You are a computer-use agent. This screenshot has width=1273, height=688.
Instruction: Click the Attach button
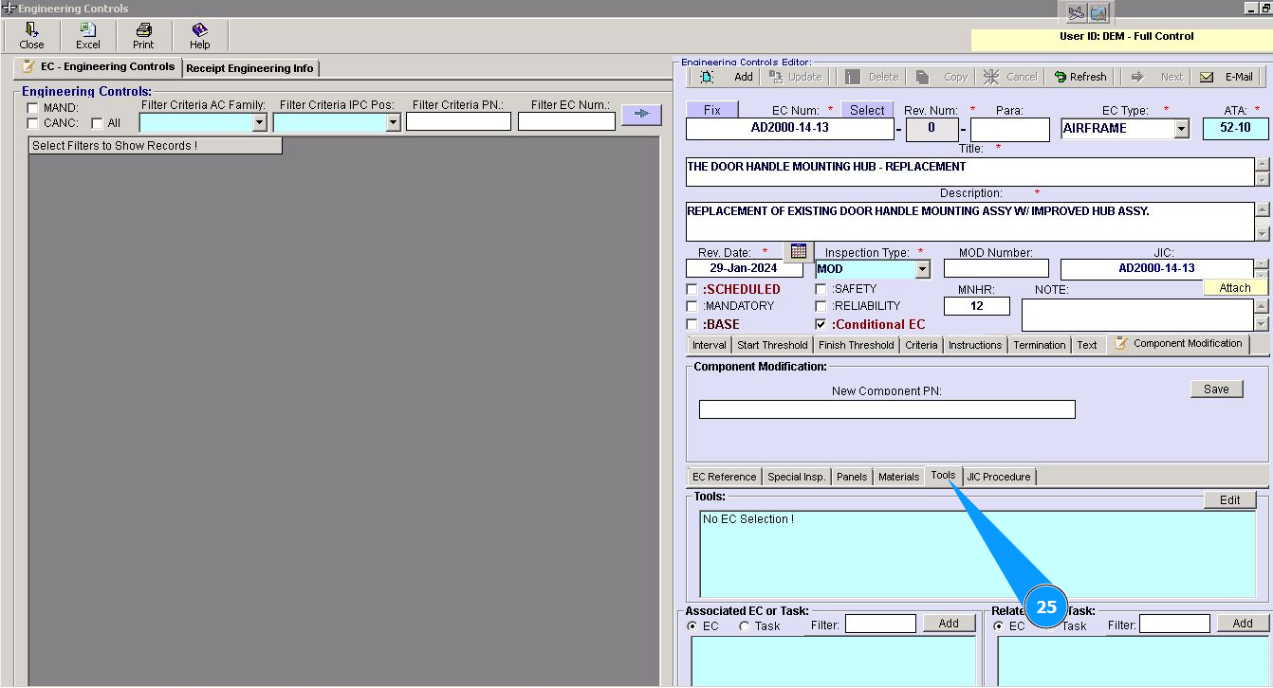pos(1235,288)
